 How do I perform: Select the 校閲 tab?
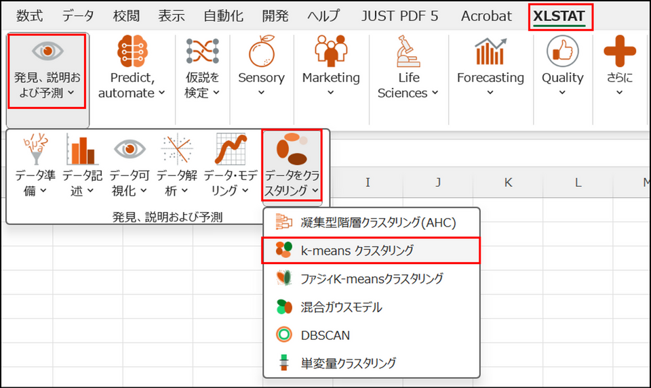point(126,16)
